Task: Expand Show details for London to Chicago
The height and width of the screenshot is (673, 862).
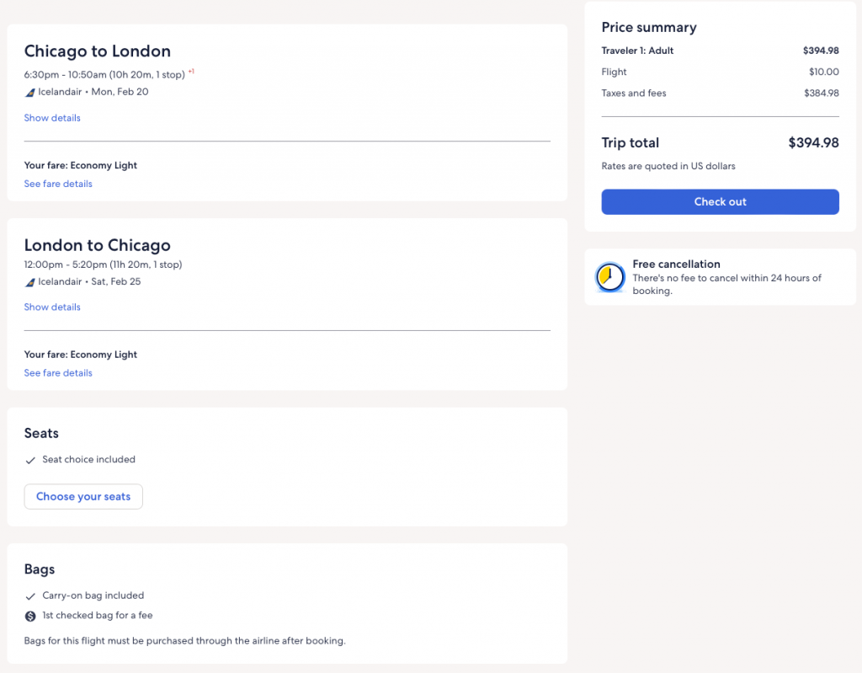Action: 52,307
